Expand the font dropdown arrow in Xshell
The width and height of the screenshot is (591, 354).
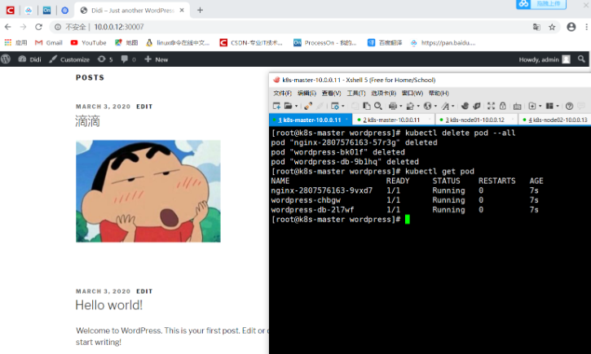tap(453, 107)
